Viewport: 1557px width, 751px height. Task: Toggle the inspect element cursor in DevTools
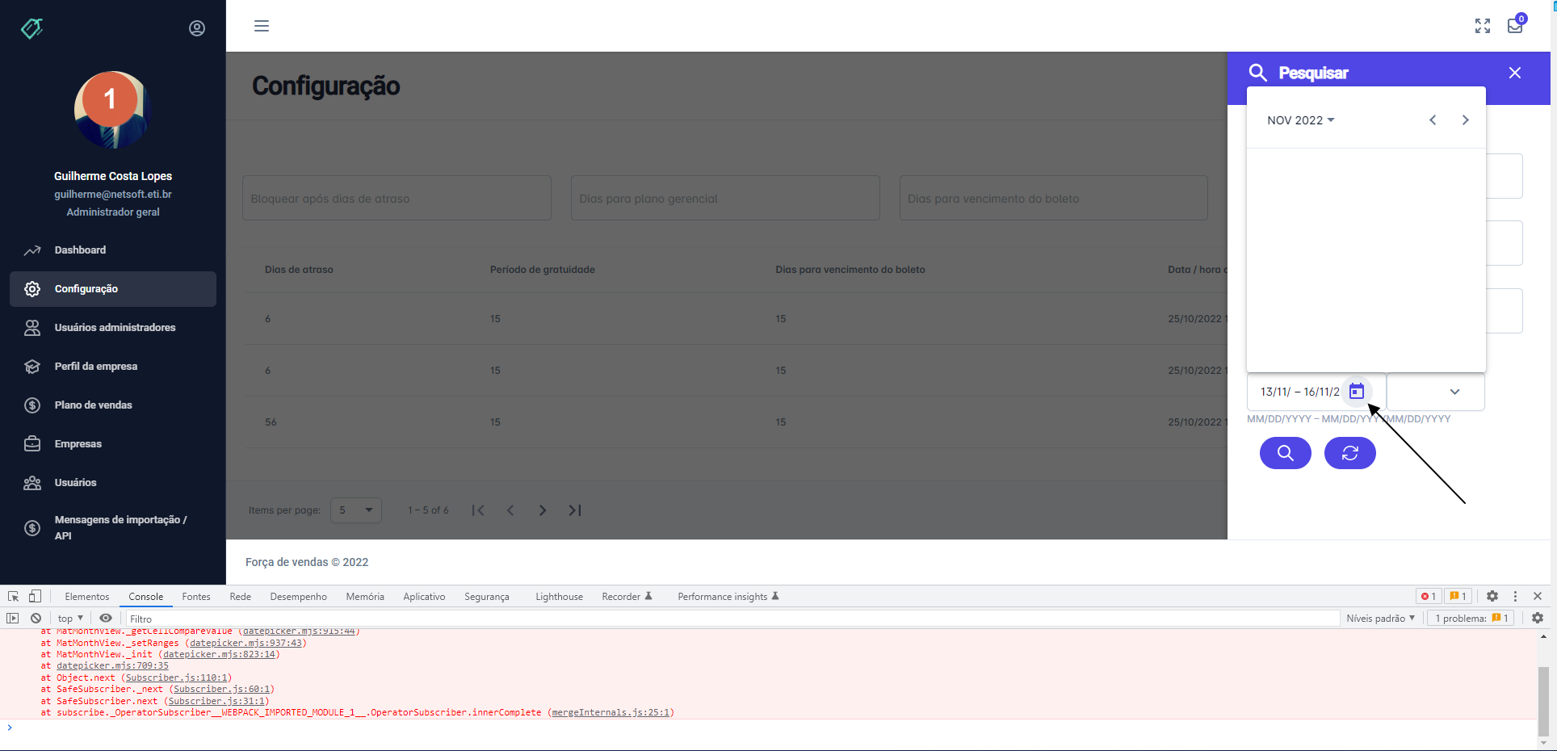coord(12,596)
